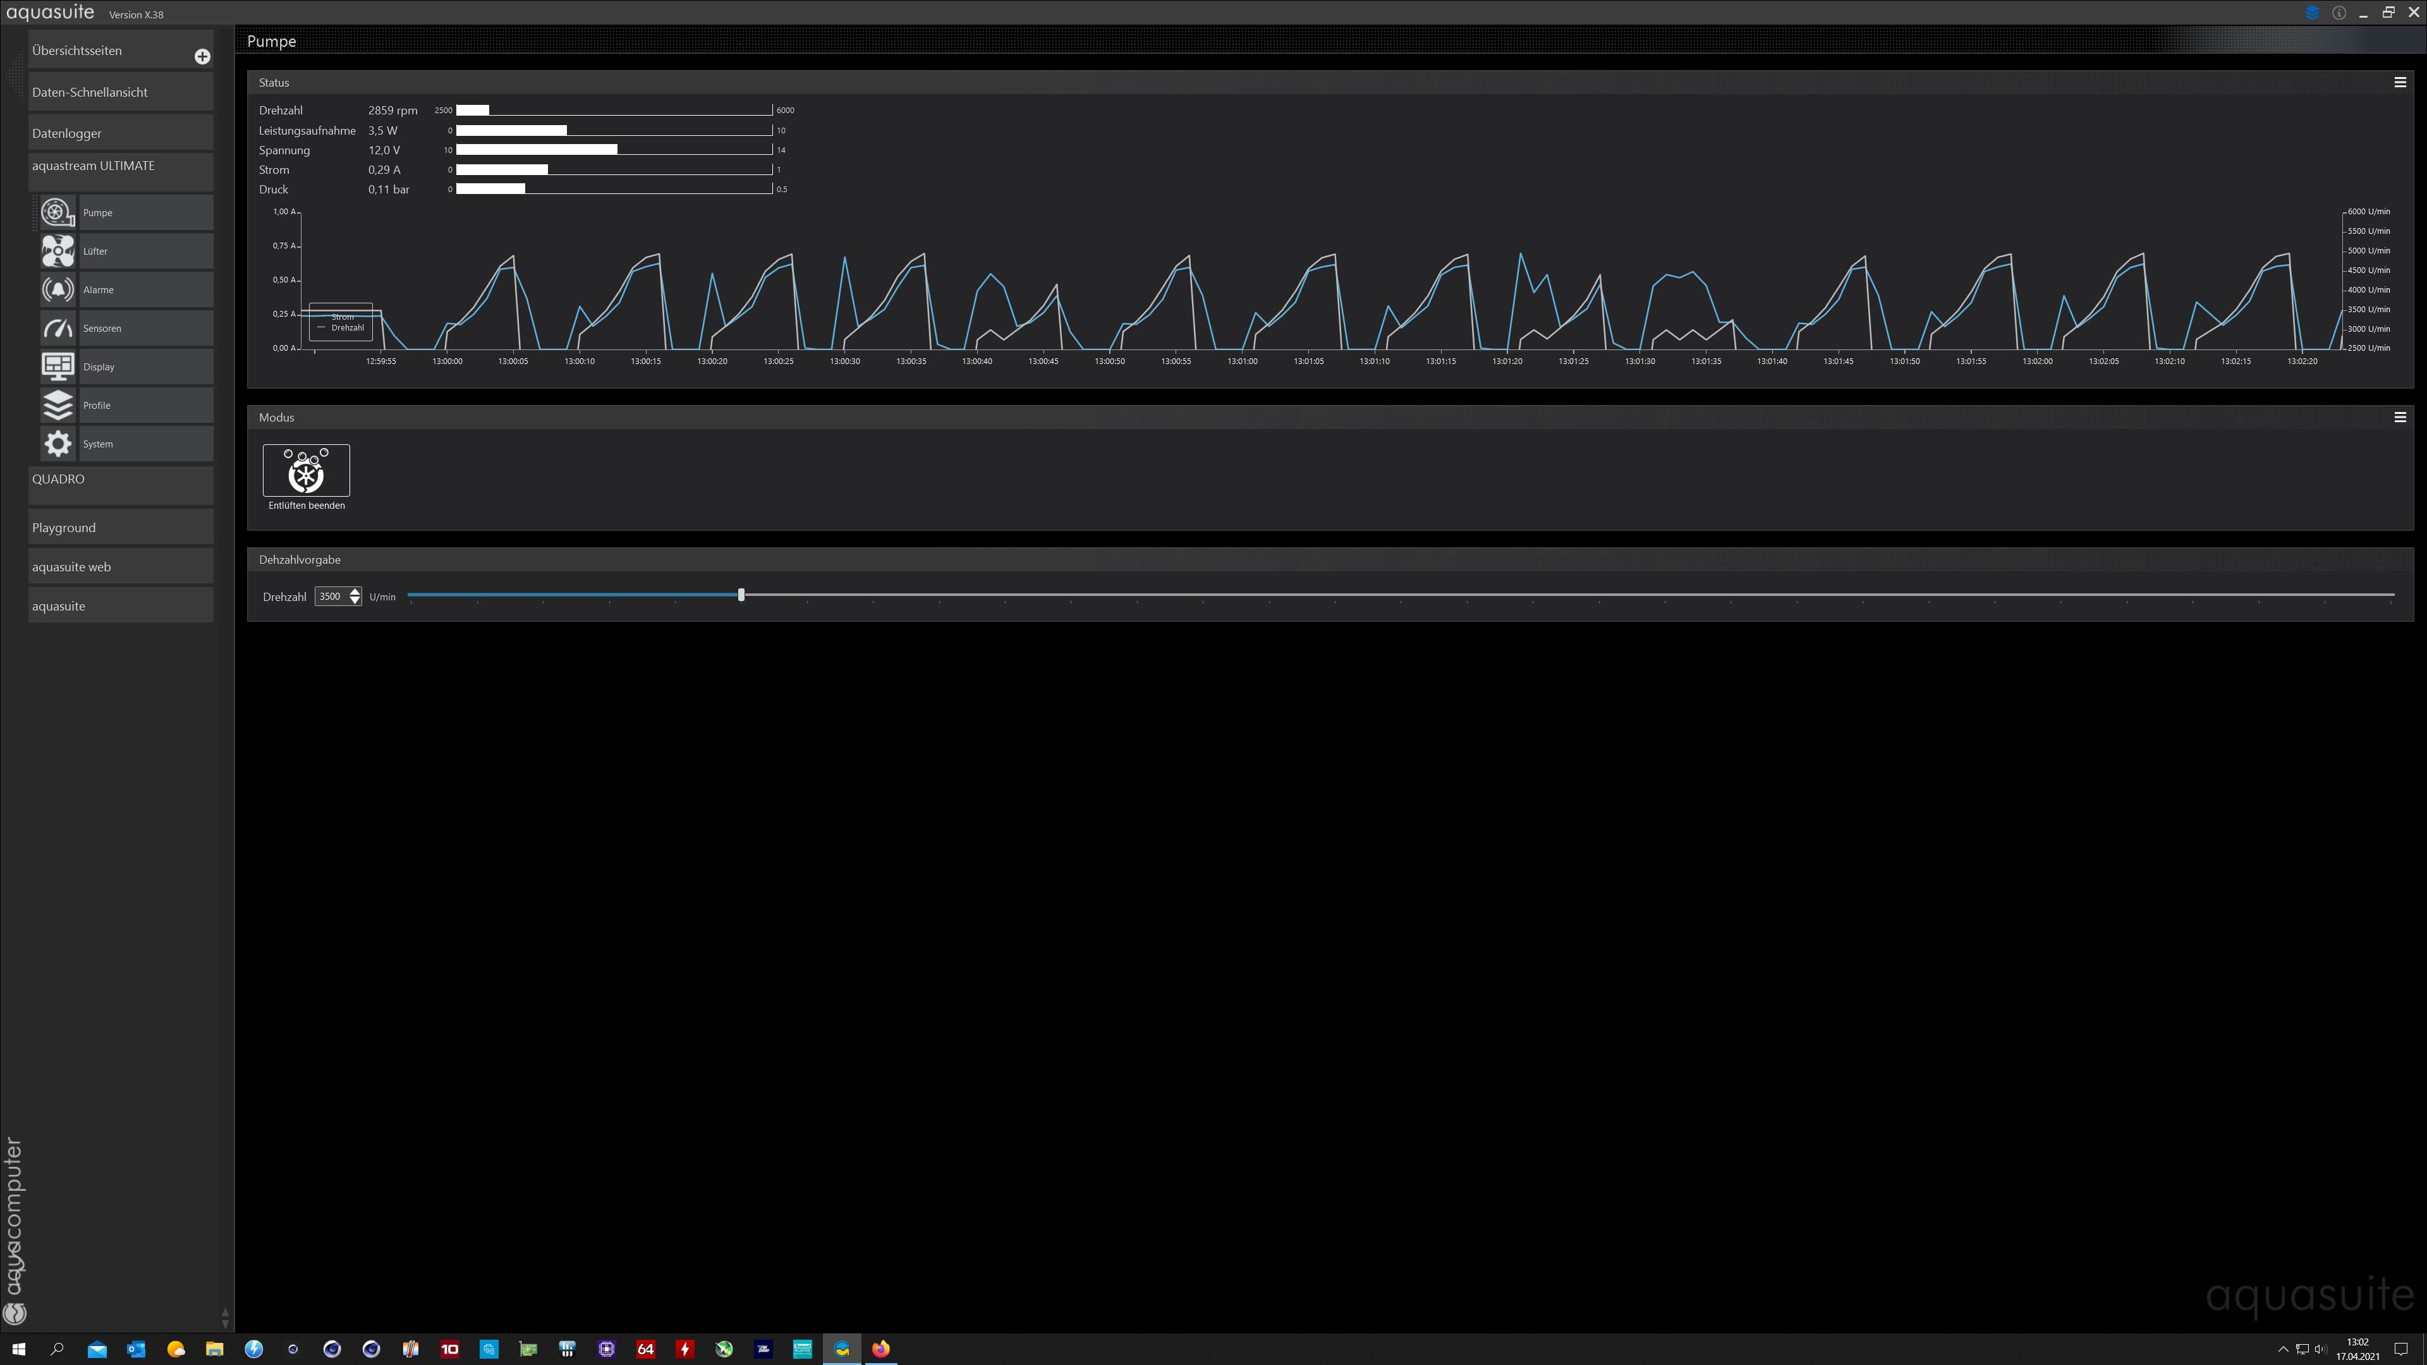Open the Sensoren gauge icon
The image size is (2427, 1365).
tap(58, 329)
